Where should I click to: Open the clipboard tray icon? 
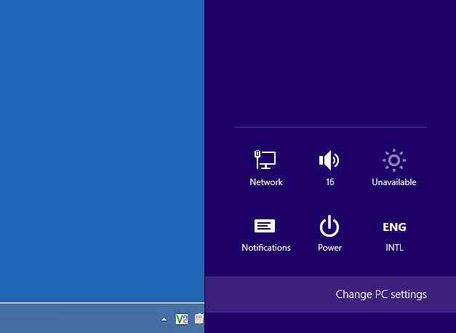point(199,318)
